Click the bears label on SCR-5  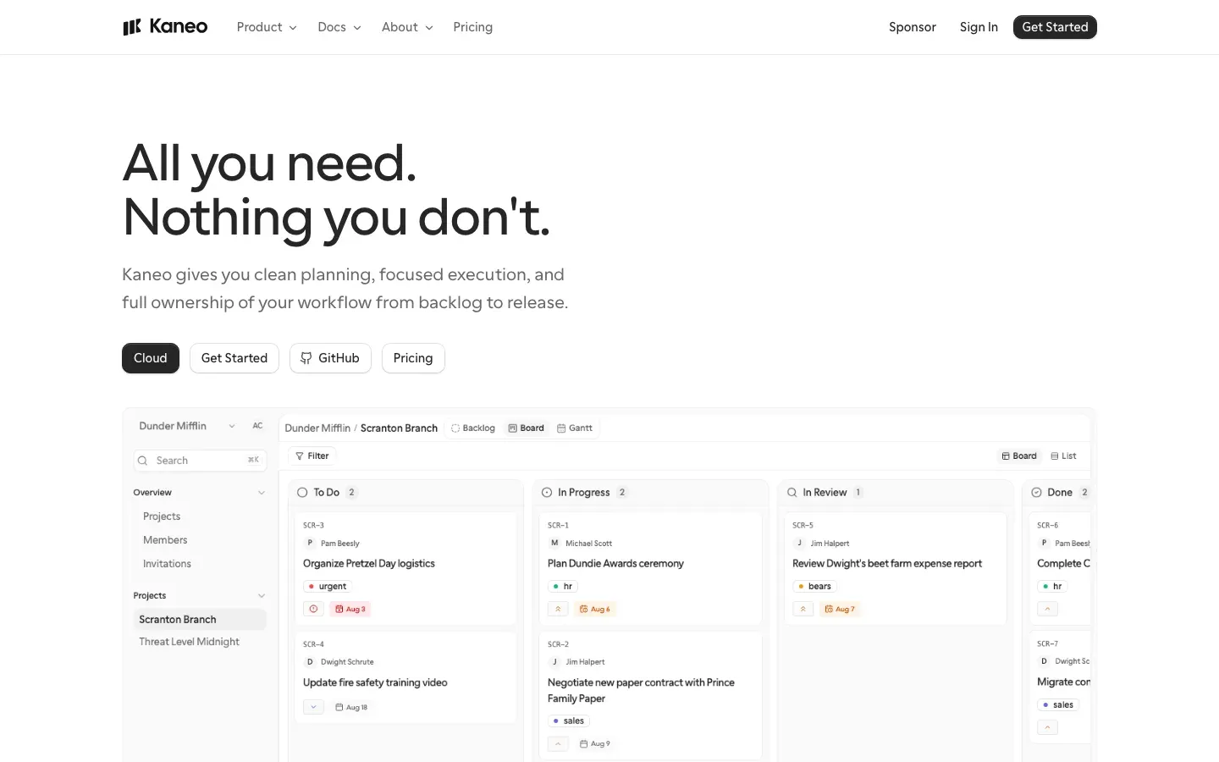coord(814,586)
